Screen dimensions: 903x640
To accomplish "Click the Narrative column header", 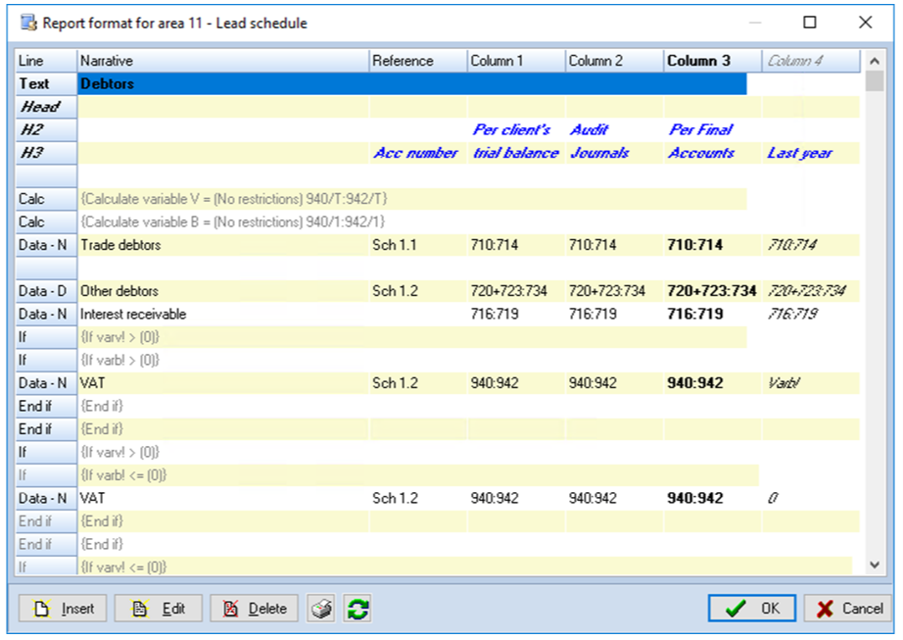I will pyautogui.click(x=223, y=61).
